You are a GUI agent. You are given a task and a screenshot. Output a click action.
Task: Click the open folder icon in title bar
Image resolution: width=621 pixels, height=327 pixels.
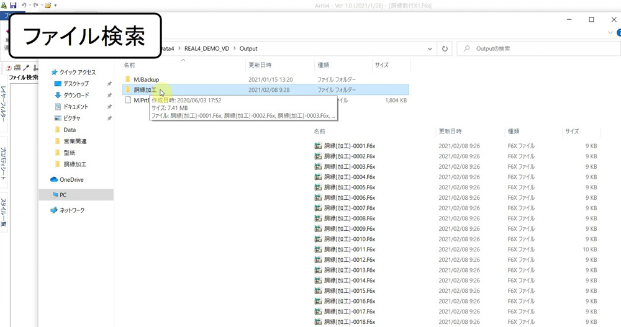pyautogui.click(x=47, y=5)
